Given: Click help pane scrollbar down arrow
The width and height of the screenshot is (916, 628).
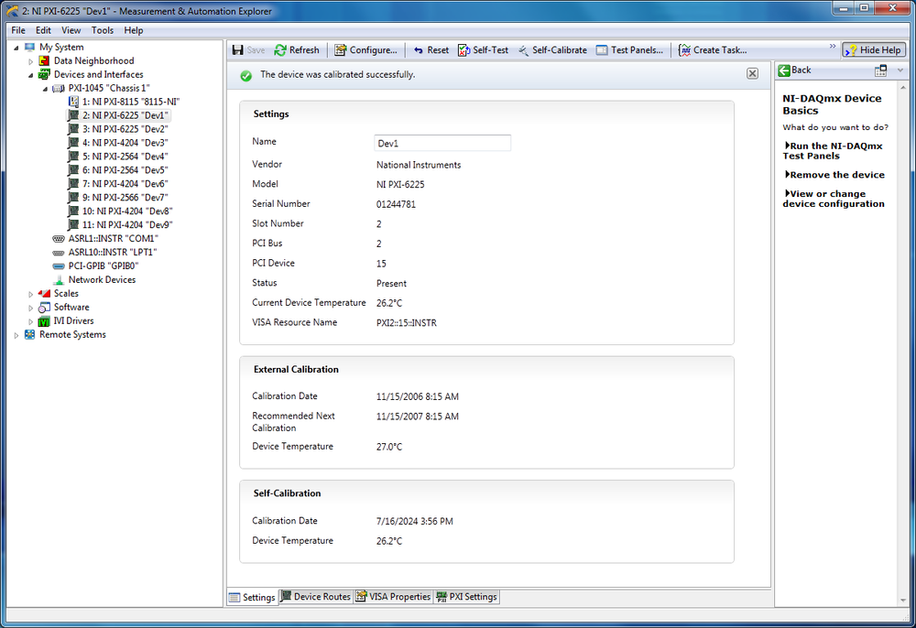Looking at the screenshot, I should point(903,600).
